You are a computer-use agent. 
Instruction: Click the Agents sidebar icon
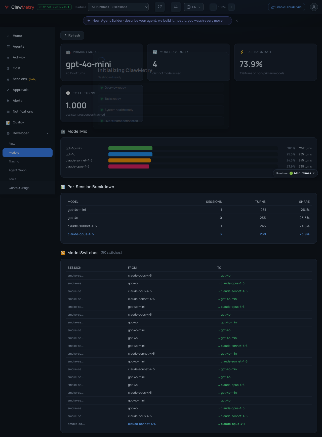[8, 47]
